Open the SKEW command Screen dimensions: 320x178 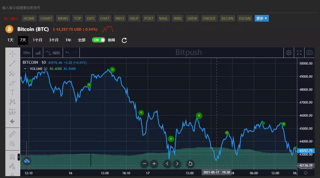pyautogui.click(x=192, y=18)
